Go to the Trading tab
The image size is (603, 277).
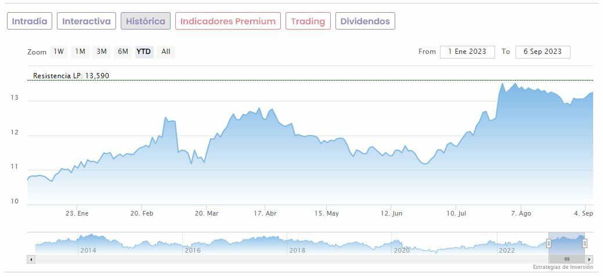(x=308, y=21)
